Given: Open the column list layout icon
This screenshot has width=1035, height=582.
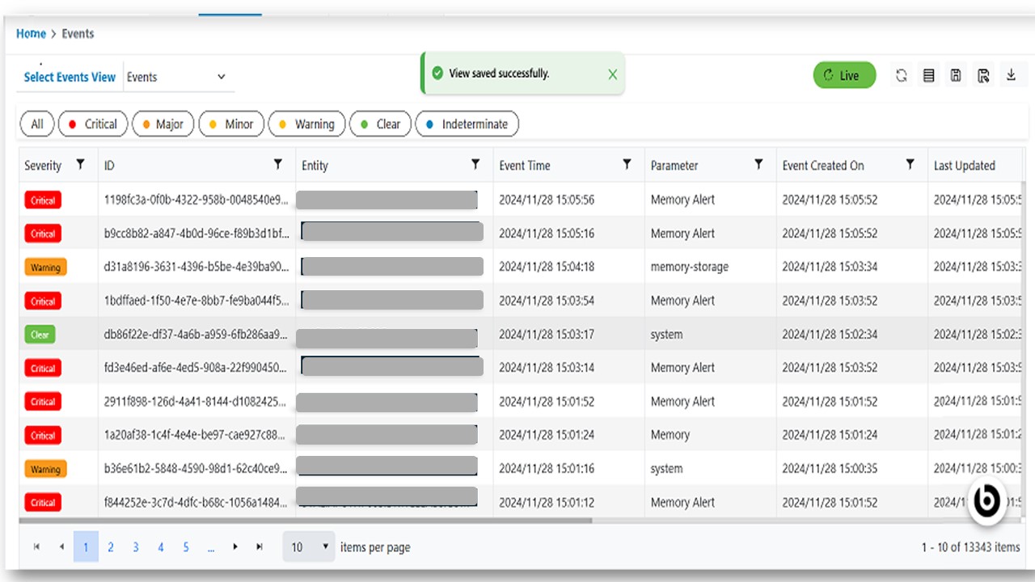Looking at the screenshot, I should [929, 76].
